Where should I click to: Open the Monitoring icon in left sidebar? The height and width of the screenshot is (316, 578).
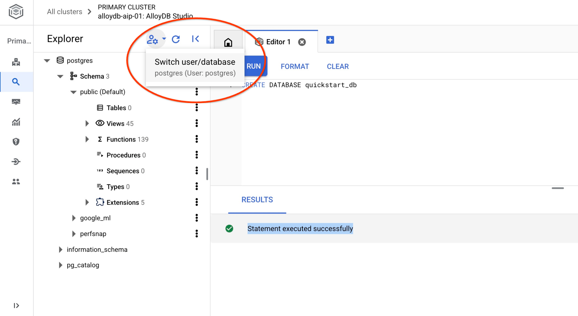[16, 101]
